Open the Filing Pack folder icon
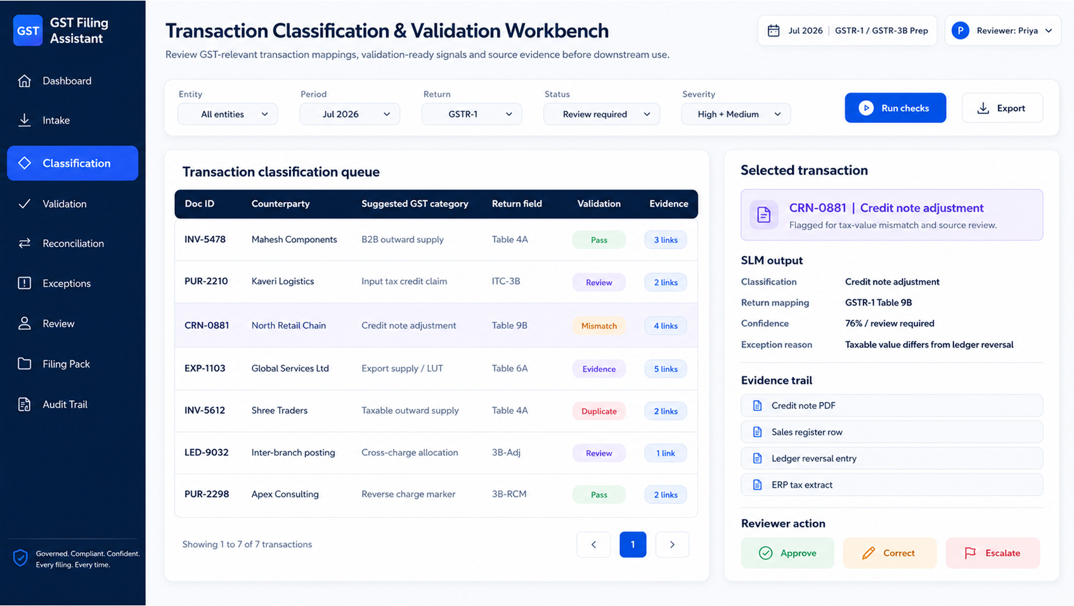Viewport: 1074px width, 606px height. coord(25,364)
